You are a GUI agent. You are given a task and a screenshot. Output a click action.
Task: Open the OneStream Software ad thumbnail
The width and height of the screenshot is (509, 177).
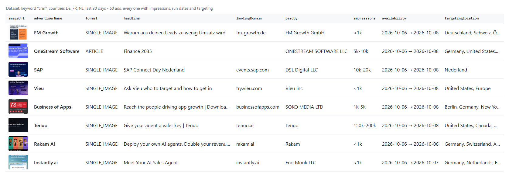click(18, 51)
